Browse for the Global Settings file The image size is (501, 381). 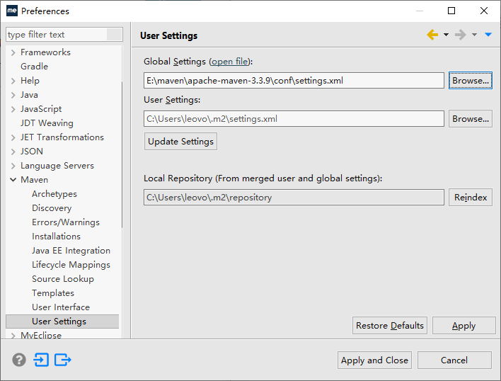(471, 81)
